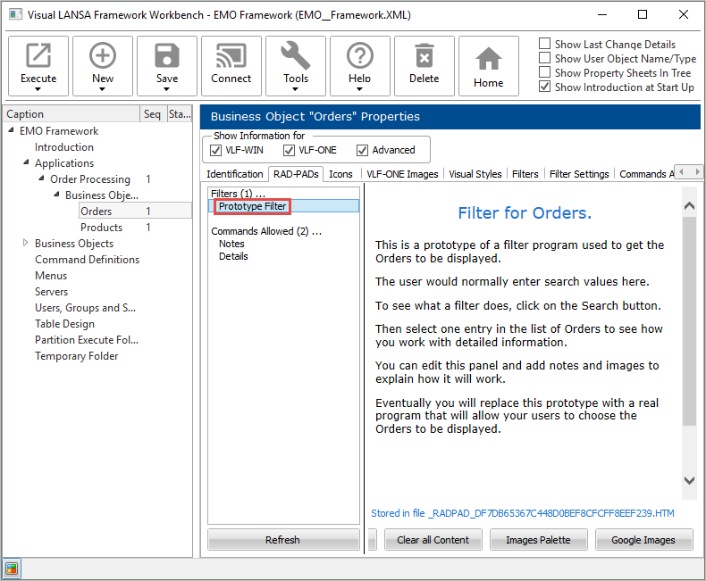Expand the Business Objects tree node
The width and height of the screenshot is (706, 581).
26,244
